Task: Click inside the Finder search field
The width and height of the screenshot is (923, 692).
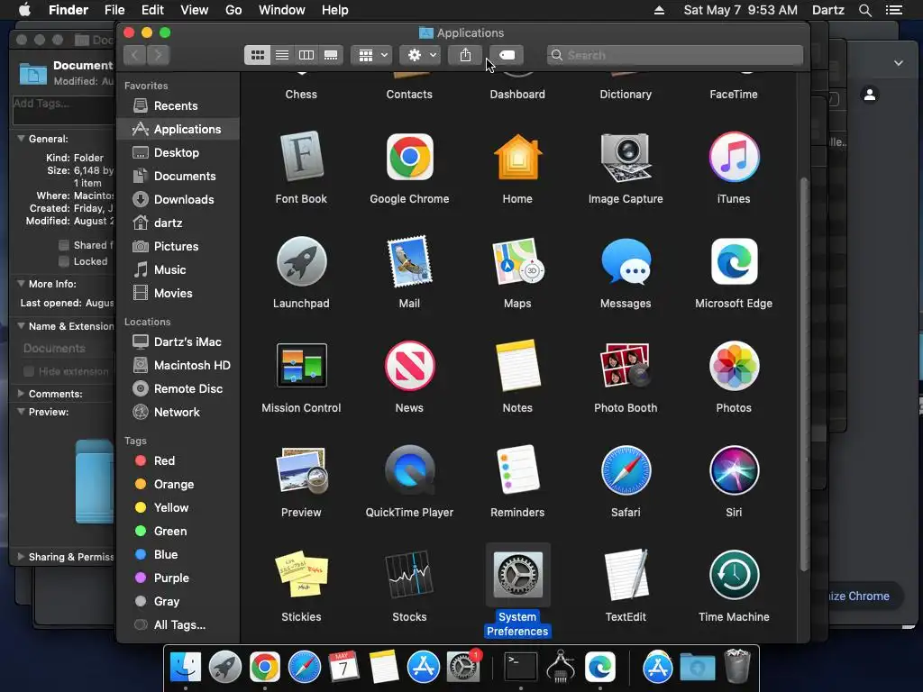Action: (x=674, y=55)
